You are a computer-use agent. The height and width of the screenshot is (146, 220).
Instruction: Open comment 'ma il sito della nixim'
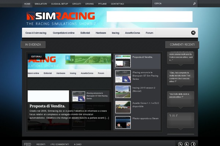[x=180, y=99]
